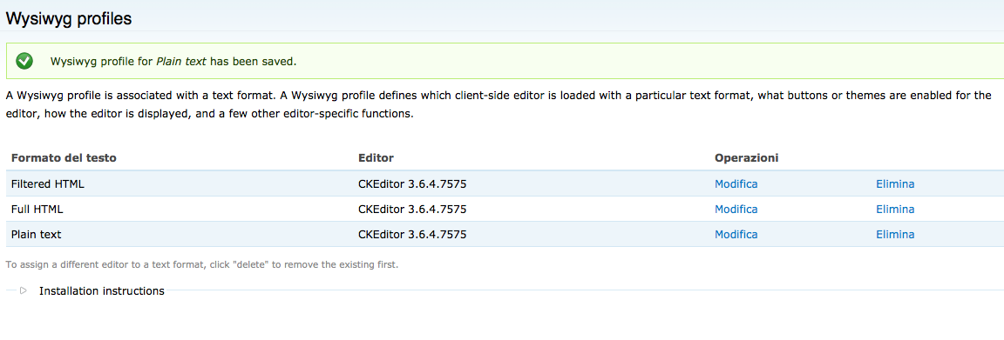The image size is (1004, 340).
Task: Delete the Full HTML profile via Elimina
Action: pos(895,209)
